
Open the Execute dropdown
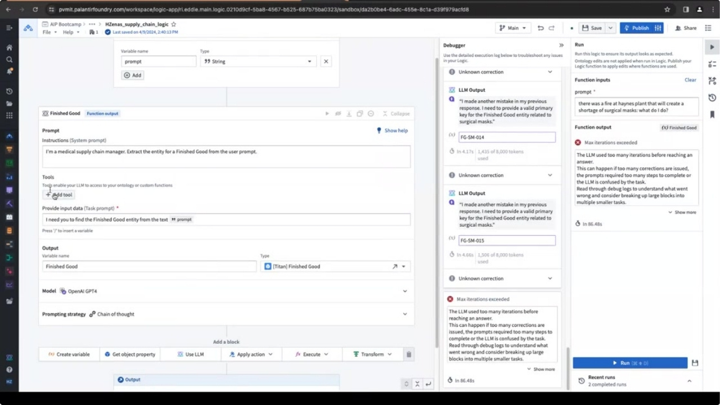tap(312, 354)
